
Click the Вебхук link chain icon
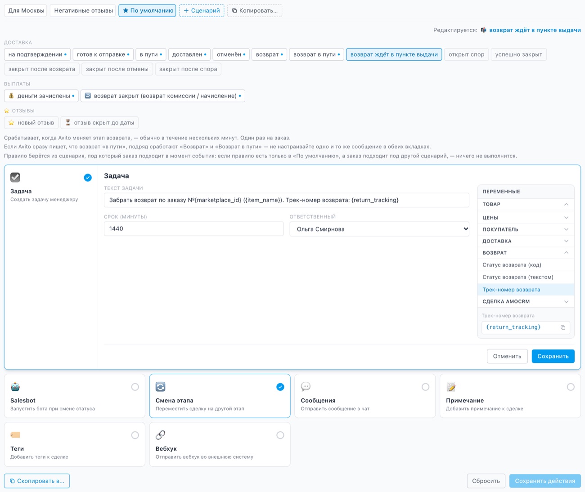pyautogui.click(x=161, y=435)
